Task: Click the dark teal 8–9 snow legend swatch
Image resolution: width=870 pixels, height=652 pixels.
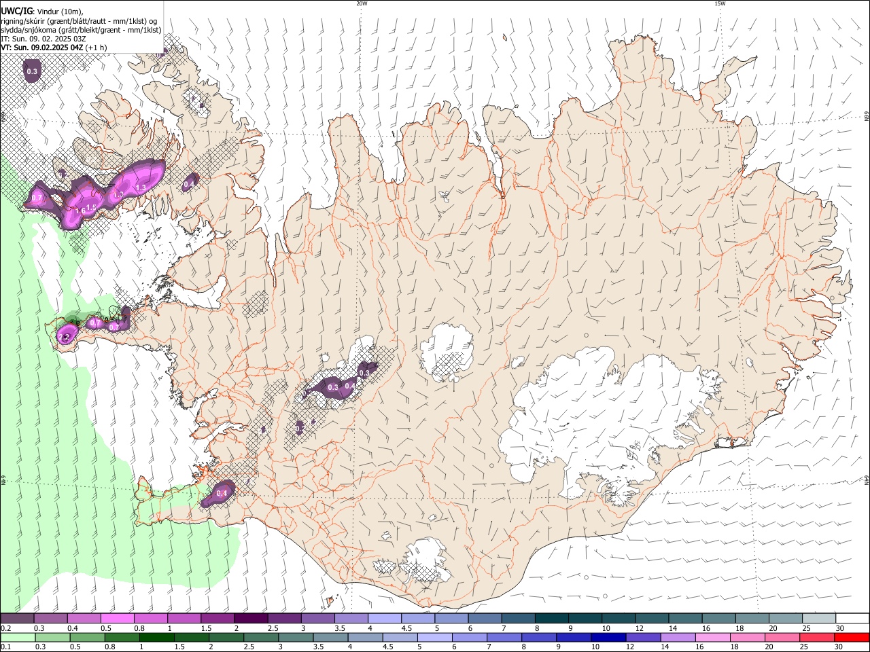Action: [x=551, y=619]
